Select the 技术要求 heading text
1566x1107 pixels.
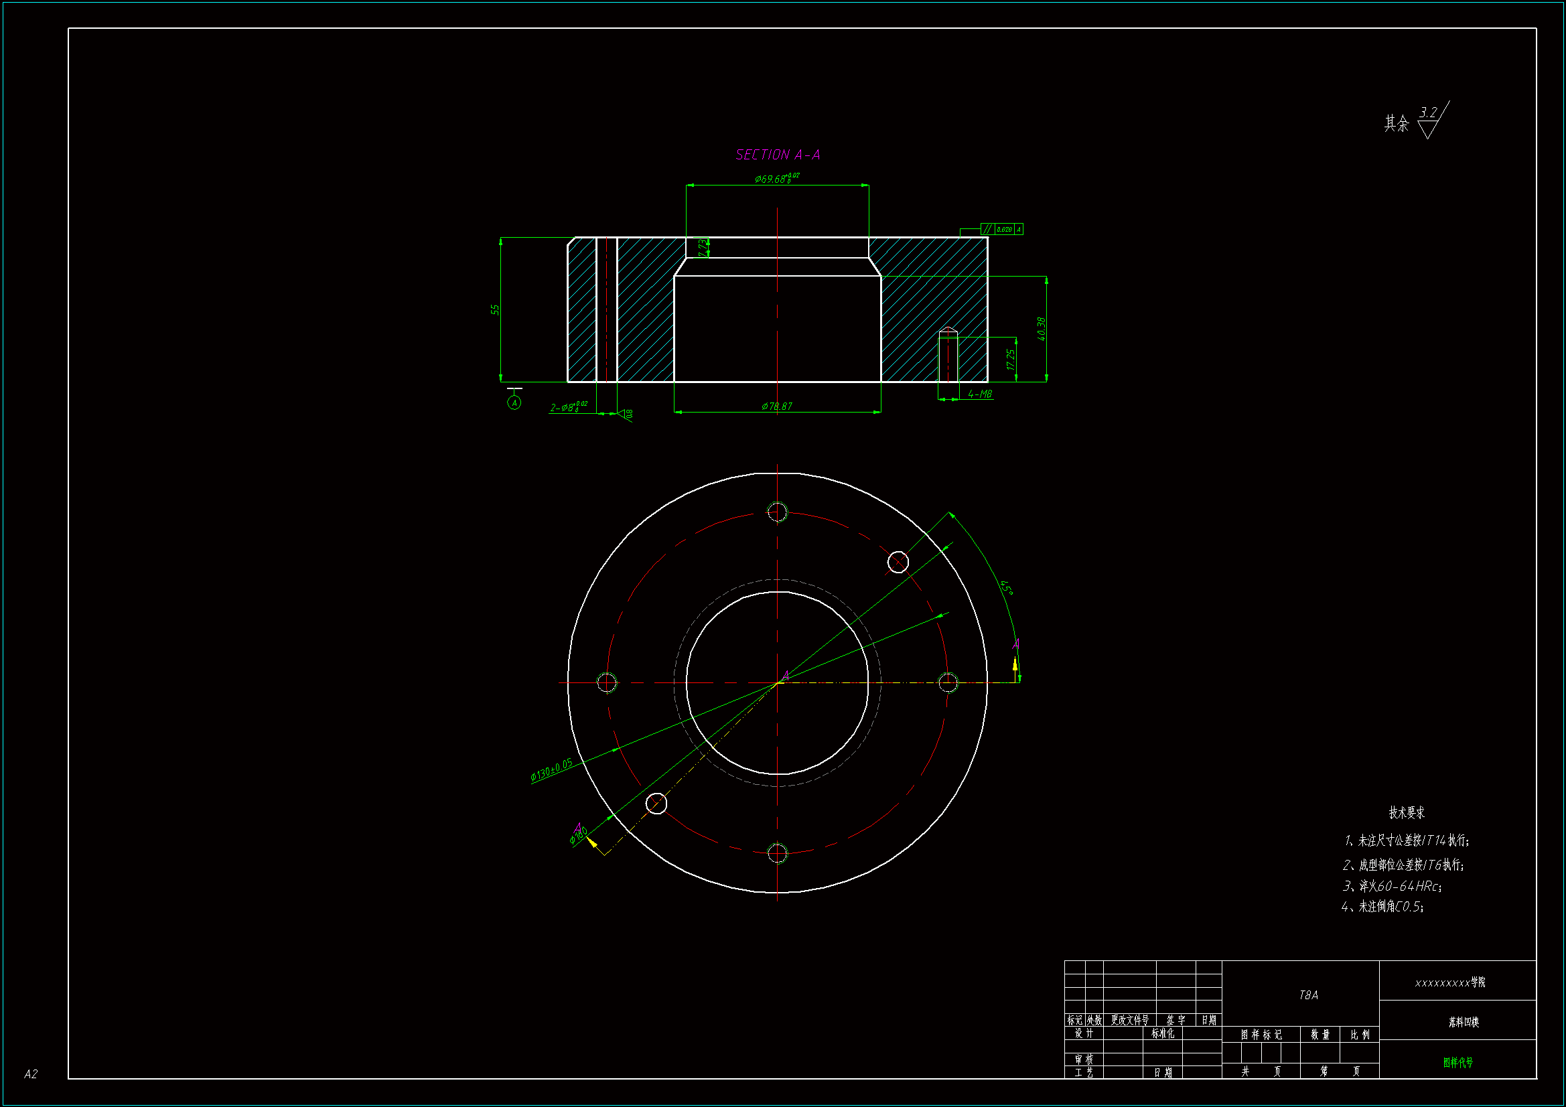1407,812
